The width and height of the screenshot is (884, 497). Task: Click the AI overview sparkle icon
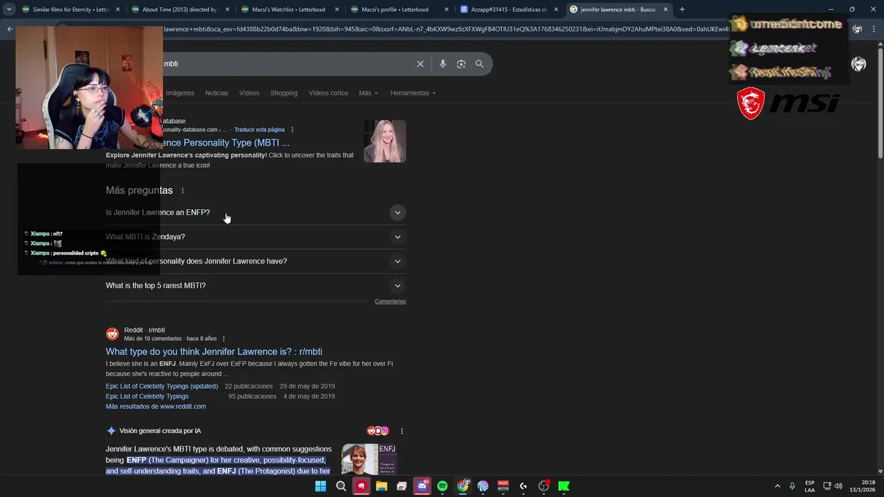pyautogui.click(x=110, y=431)
